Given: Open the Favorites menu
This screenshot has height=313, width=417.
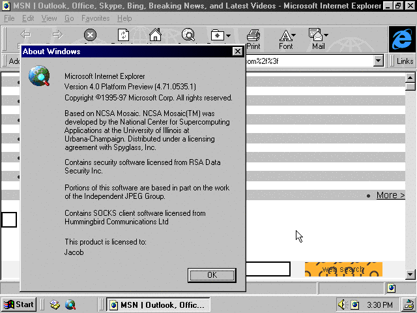Looking at the screenshot, I should click(96, 18).
